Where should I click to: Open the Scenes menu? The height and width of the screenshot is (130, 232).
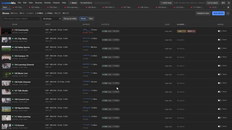pos(47,3)
